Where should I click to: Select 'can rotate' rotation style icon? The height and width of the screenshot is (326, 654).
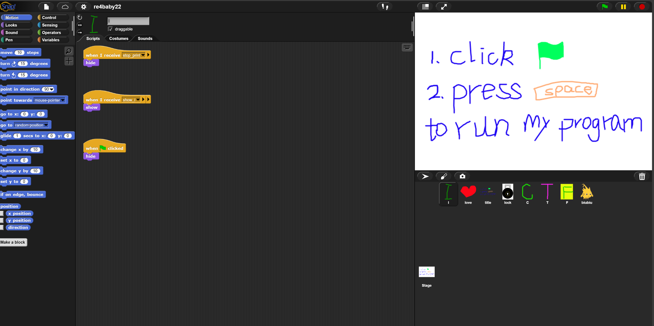click(x=80, y=18)
